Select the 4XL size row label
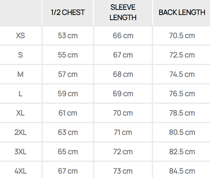210x178 pixels. (20, 171)
